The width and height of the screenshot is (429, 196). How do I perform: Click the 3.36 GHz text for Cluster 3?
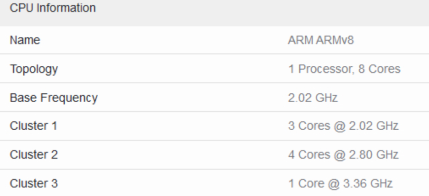(x=368, y=184)
